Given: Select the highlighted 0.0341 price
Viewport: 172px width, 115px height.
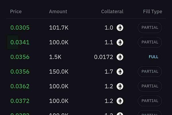Looking at the screenshot, I should point(20,42).
